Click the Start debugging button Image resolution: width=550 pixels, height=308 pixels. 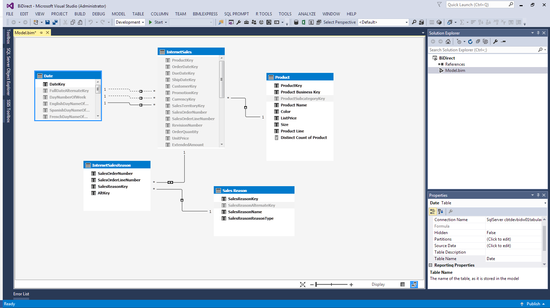tap(156, 22)
